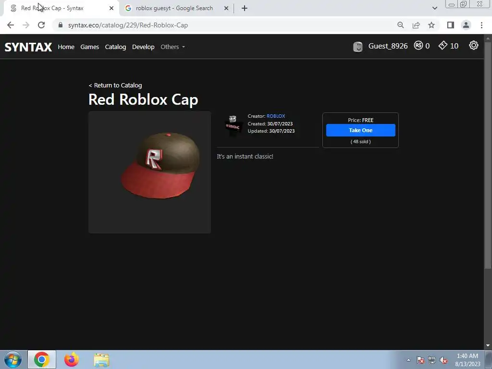
Task: Bookmark this page with the star icon
Action: pyautogui.click(x=431, y=25)
